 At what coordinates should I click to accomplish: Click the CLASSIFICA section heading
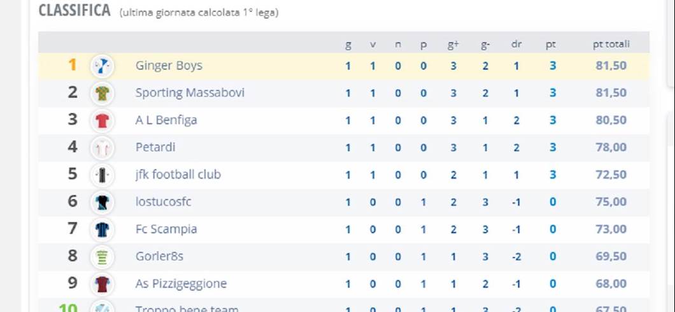tap(75, 11)
